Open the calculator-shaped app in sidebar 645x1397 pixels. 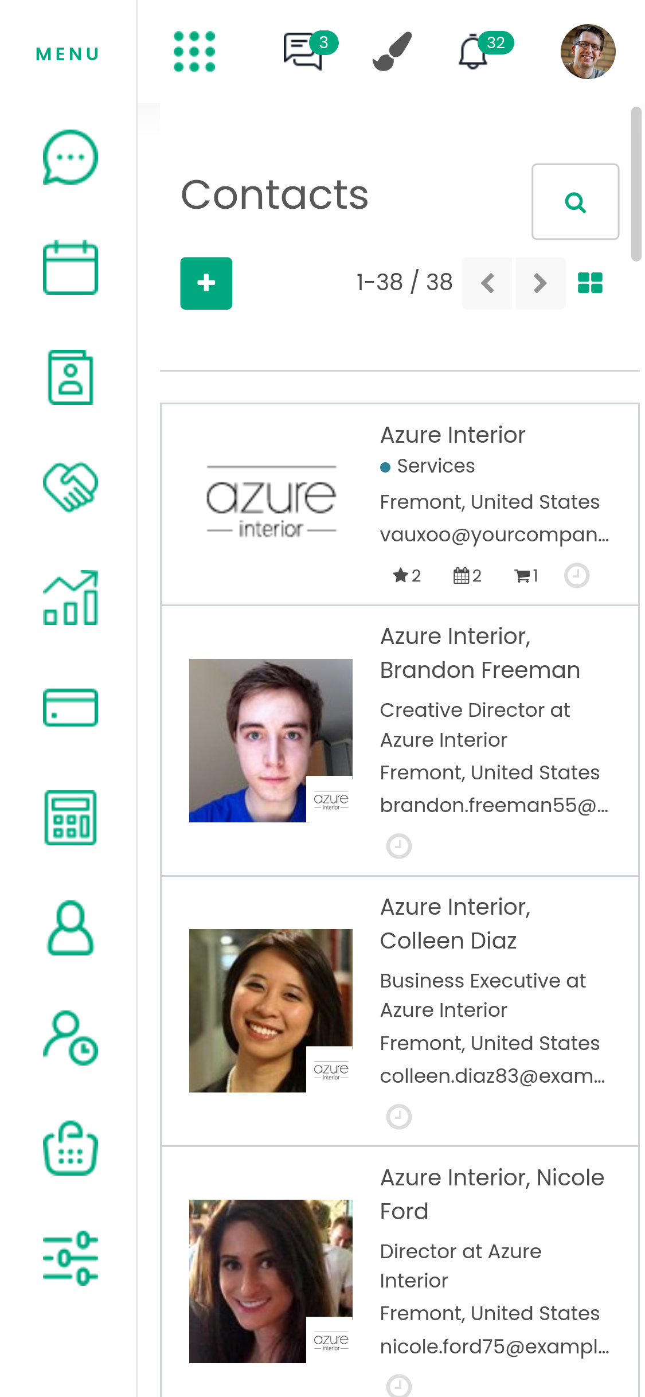[x=70, y=817]
